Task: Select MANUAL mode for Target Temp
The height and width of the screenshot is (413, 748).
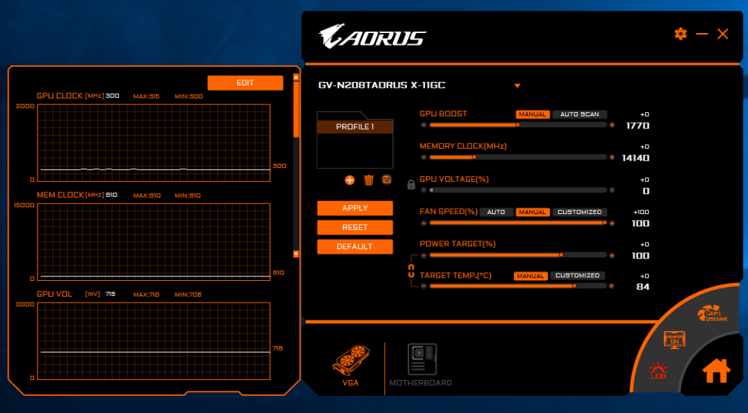Action: pos(531,276)
